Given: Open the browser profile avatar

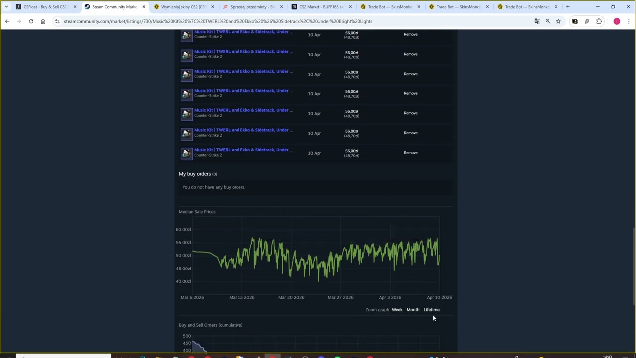Looking at the screenshot, I should (617, 21).
